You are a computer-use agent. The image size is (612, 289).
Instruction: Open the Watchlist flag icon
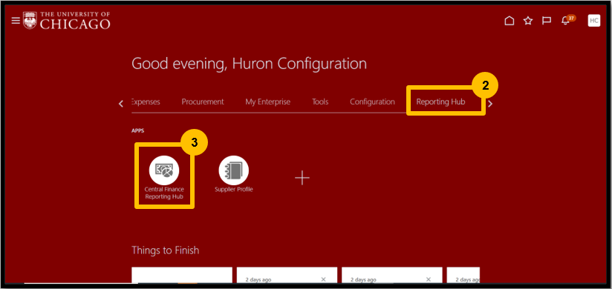547,21
